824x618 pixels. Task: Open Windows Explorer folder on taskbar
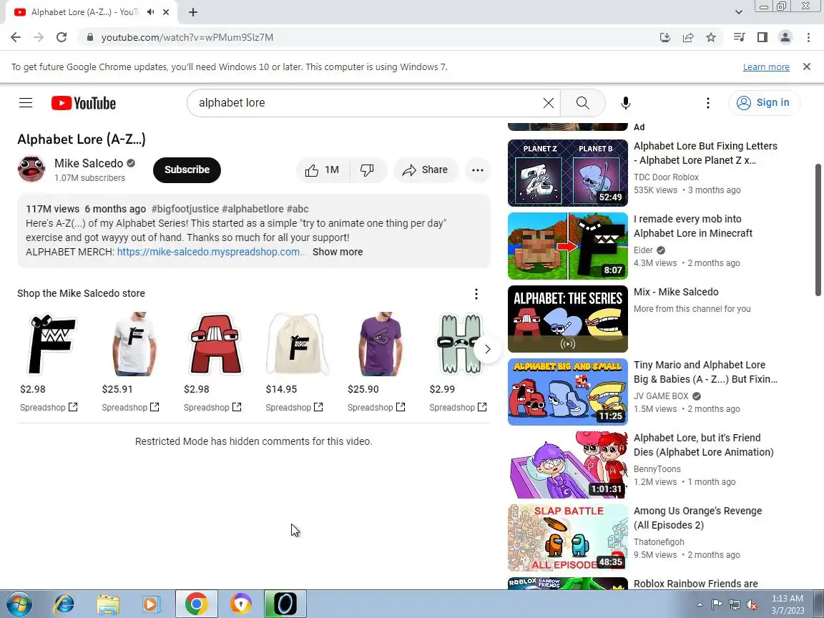point(108,604)
